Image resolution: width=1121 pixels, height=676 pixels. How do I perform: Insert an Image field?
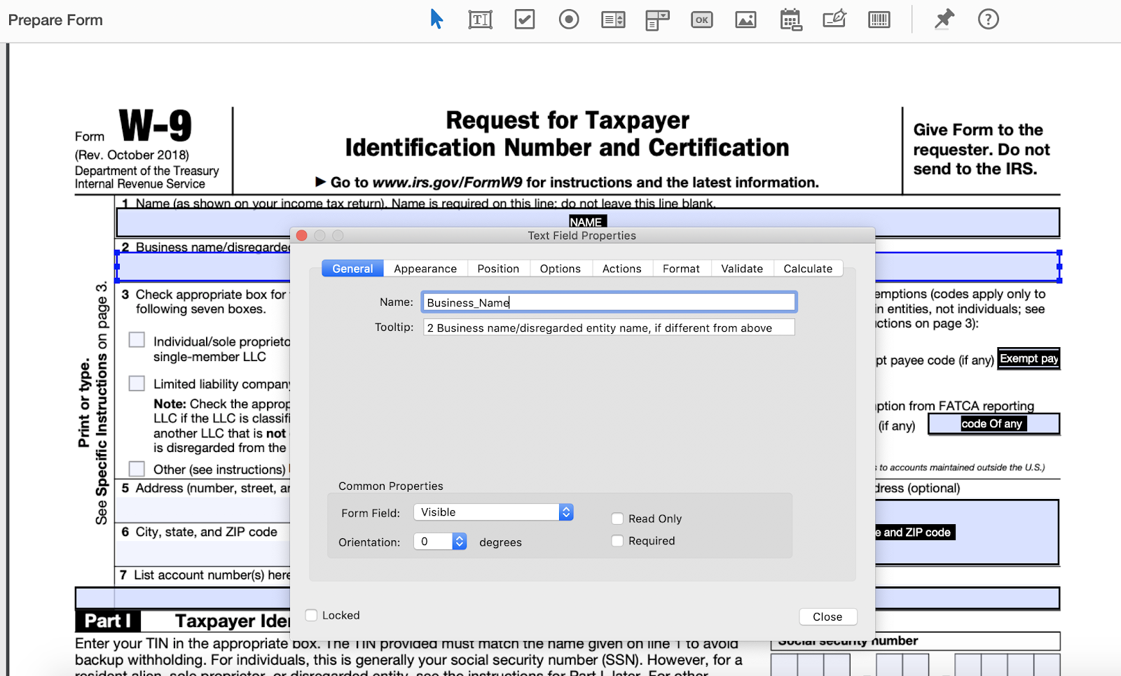[x=745, y=19]
